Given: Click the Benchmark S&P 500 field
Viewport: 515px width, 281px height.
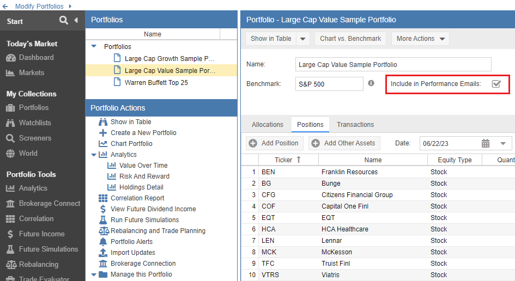Looking at the screenshot, I should pos(329,84).
